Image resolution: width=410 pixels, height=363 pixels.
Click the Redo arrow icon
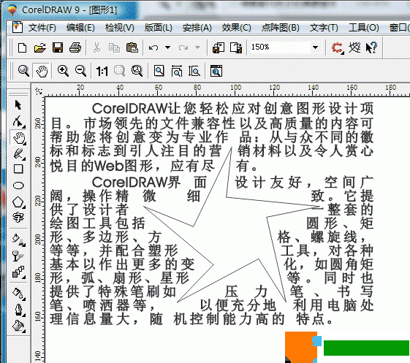point(183,47)
